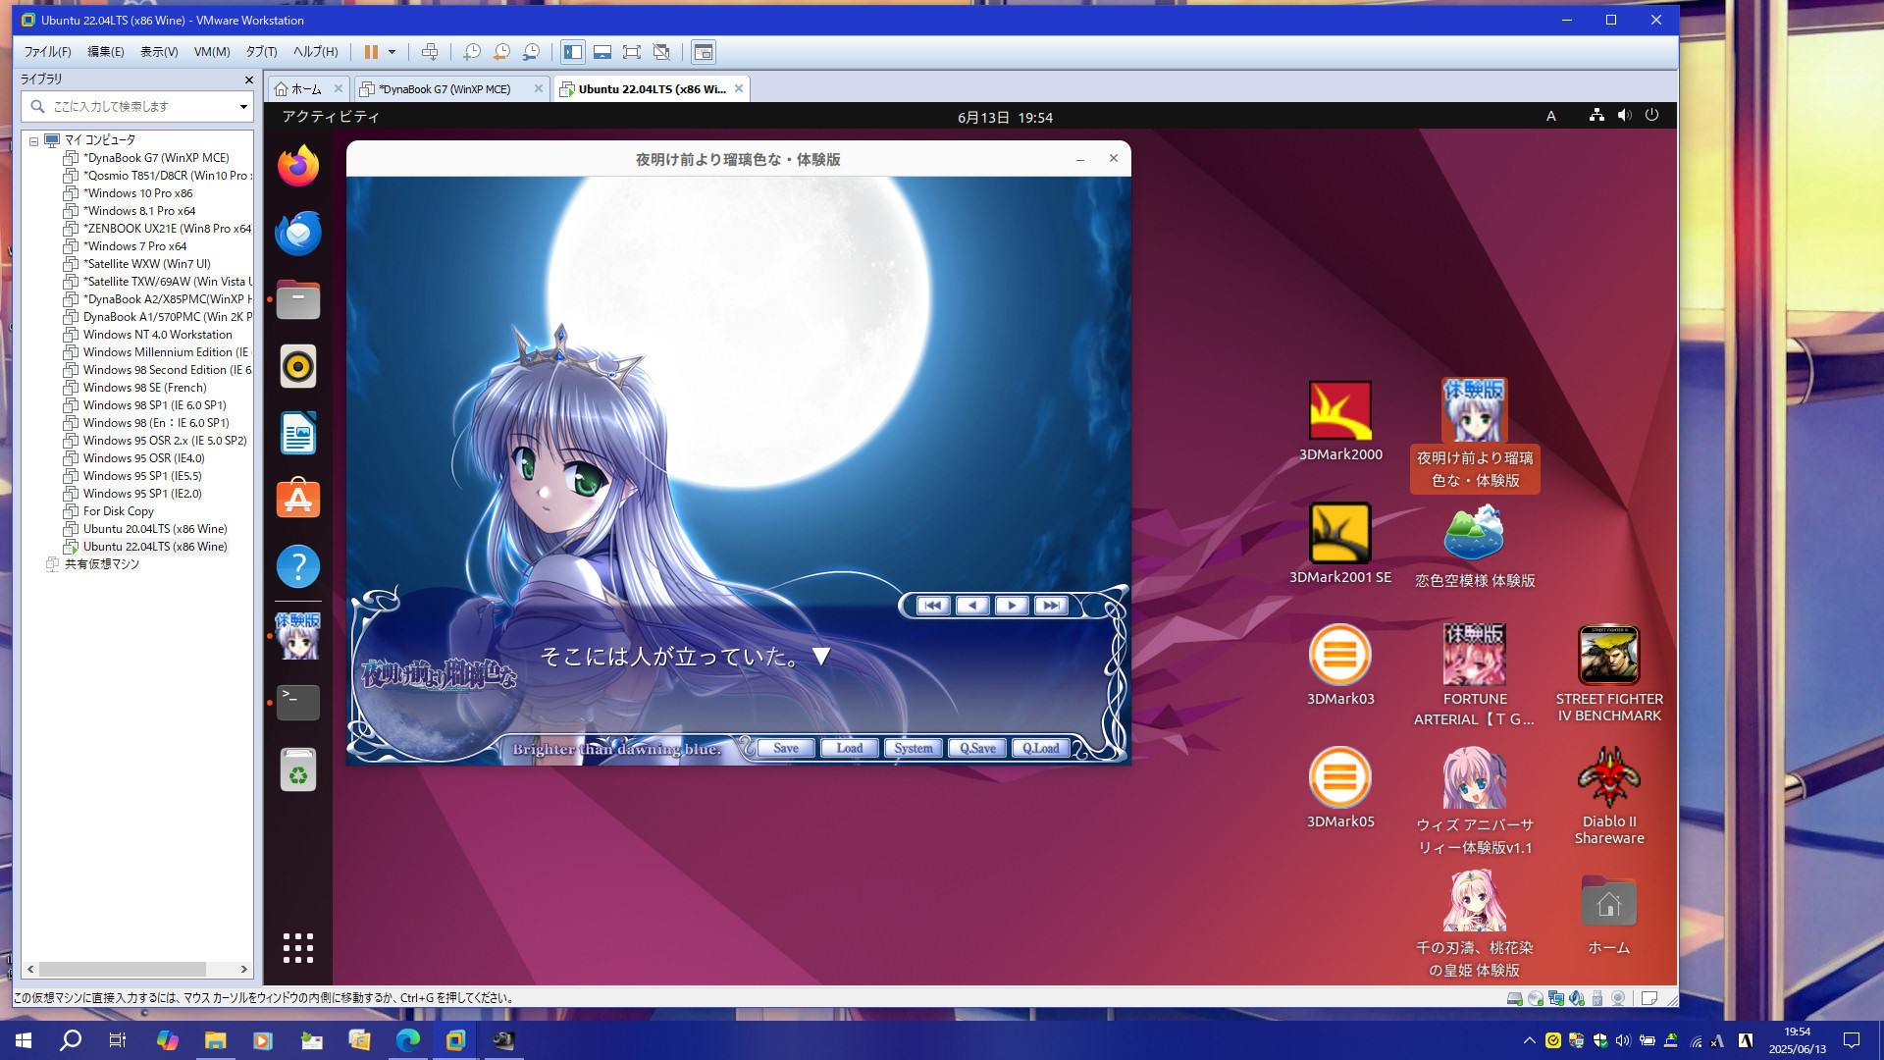
Task: Open the Terminal from the dock
Action: click(x=298, y=703)
